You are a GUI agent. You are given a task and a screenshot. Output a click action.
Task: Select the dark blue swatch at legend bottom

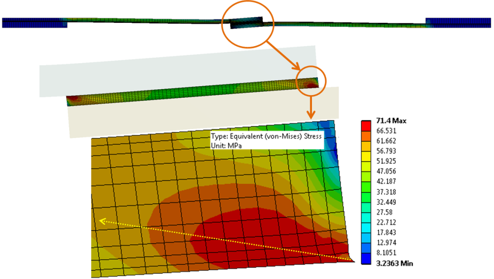(x=366, y=258)
